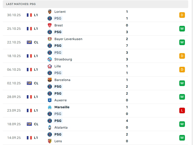Viewport: 193px width, 145px height.
Task: Click the Auxerre club crest icon
Action: point(50,100)
